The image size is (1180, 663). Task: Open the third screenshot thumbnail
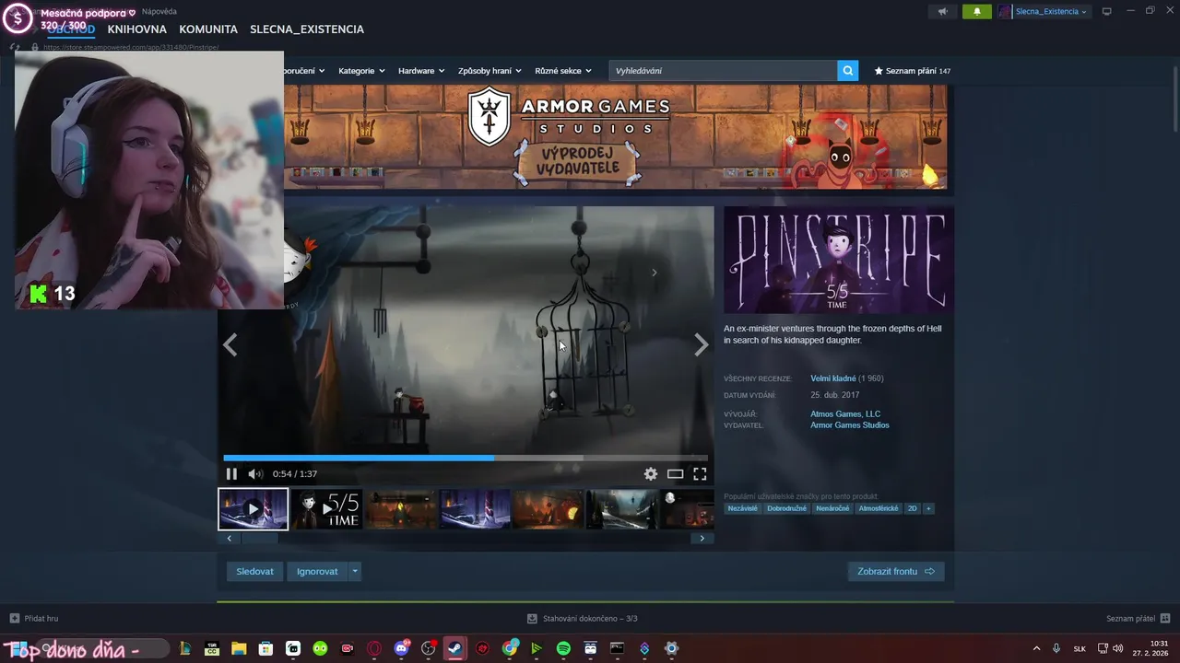pyautogui.click(x=401, y=509)
